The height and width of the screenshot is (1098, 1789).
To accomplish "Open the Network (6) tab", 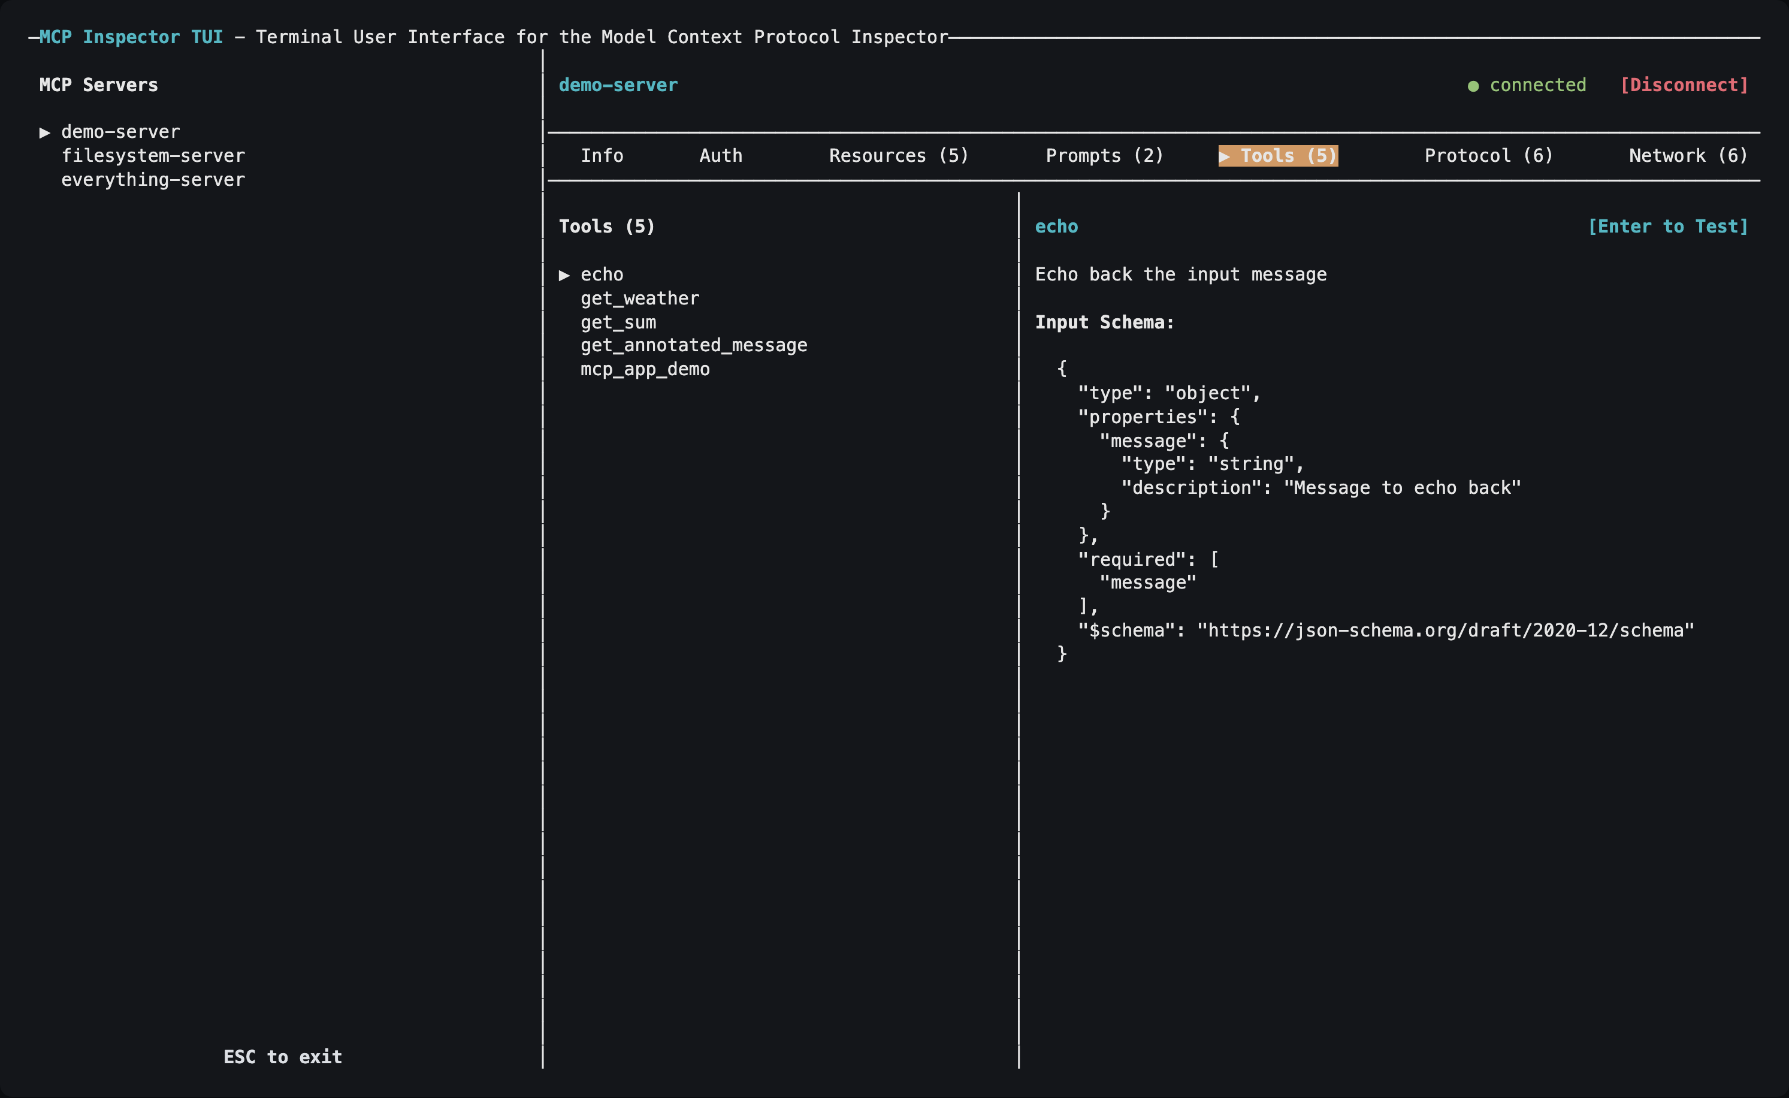I will tap(1688, 156).
